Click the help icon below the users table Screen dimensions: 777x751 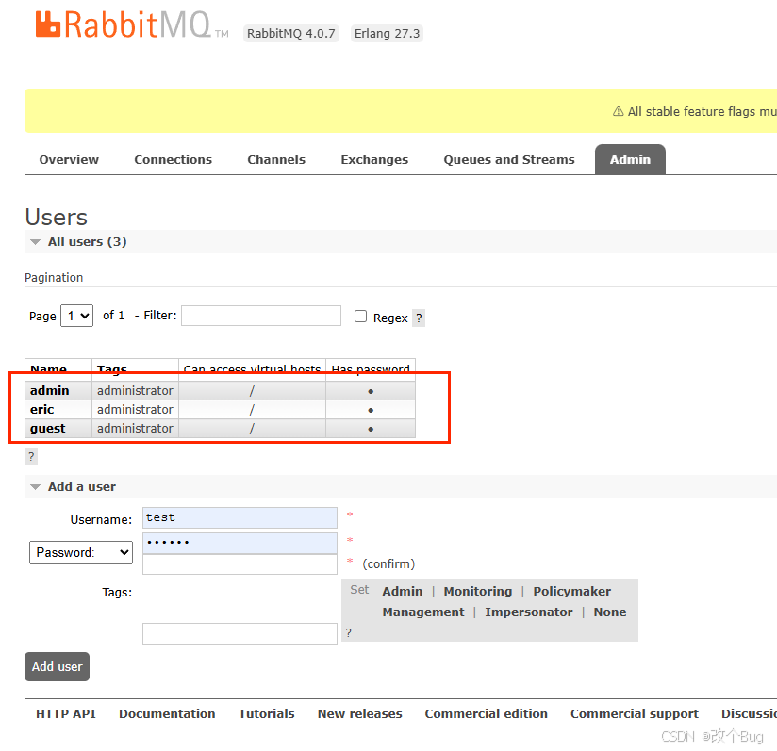point(30,456)
